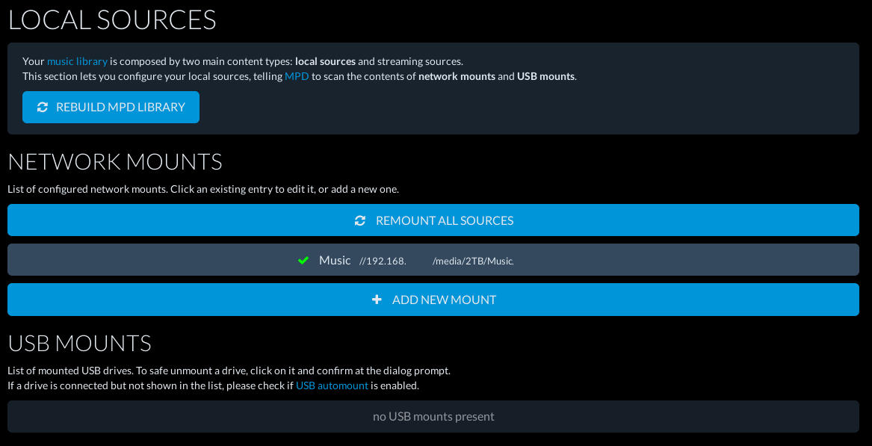
Task: Open the Music network mount entry name
Action: [335, 260]
